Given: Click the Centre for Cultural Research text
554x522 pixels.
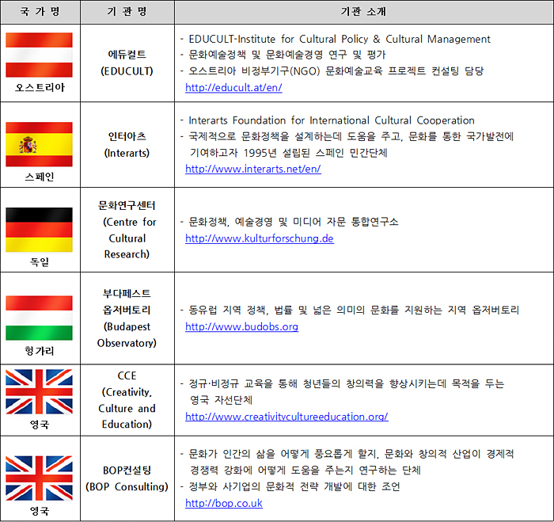Looking at the screenshot, I should [129, 238].
